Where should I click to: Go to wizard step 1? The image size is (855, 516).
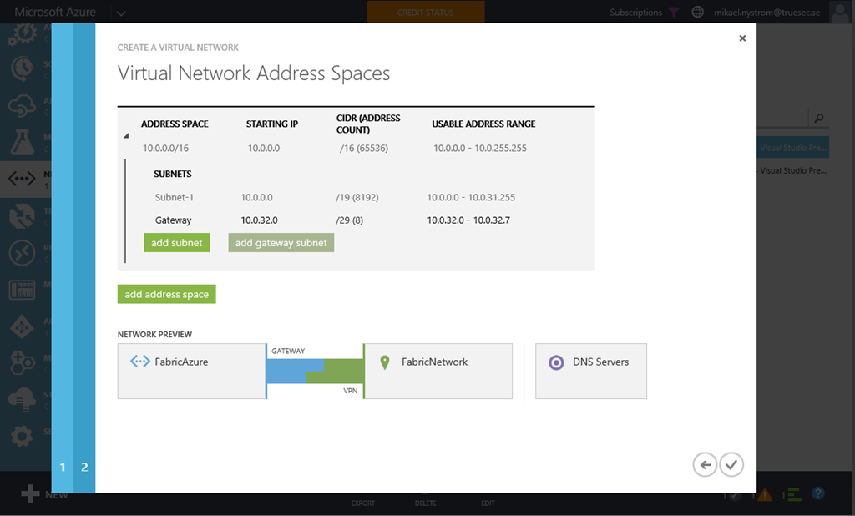click(x=63, y=468)
